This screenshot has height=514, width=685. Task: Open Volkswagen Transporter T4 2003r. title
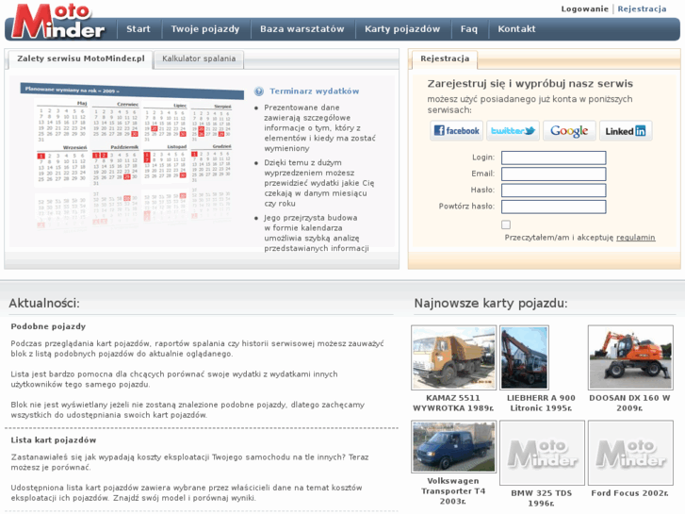pyautogui.click(x=453, y=490)
